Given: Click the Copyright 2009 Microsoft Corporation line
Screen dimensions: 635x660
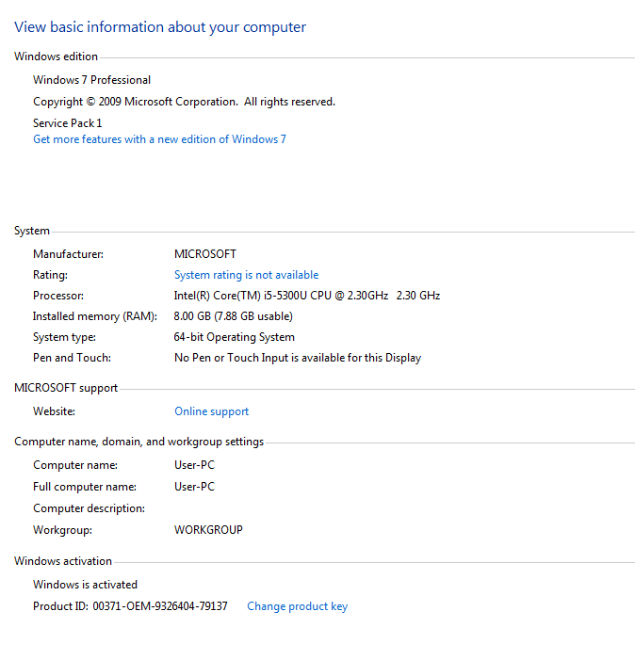Looking at the screenshot, I should pos(184,102).
